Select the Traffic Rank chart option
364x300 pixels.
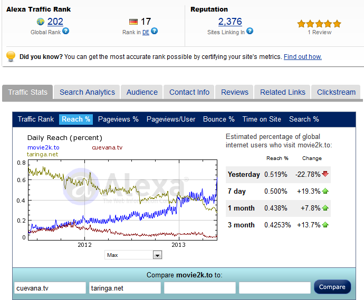[x=36, y=119]
